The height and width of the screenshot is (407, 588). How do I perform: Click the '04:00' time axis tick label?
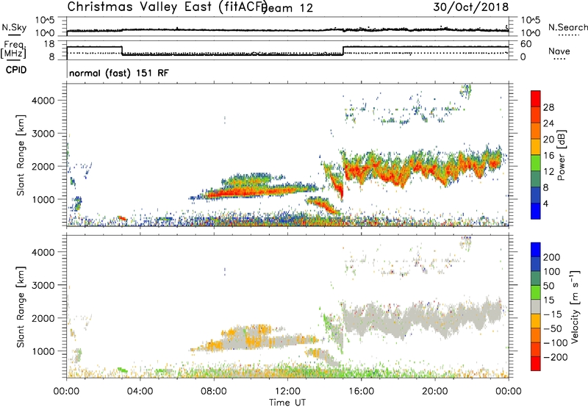(x=140, y=392)
